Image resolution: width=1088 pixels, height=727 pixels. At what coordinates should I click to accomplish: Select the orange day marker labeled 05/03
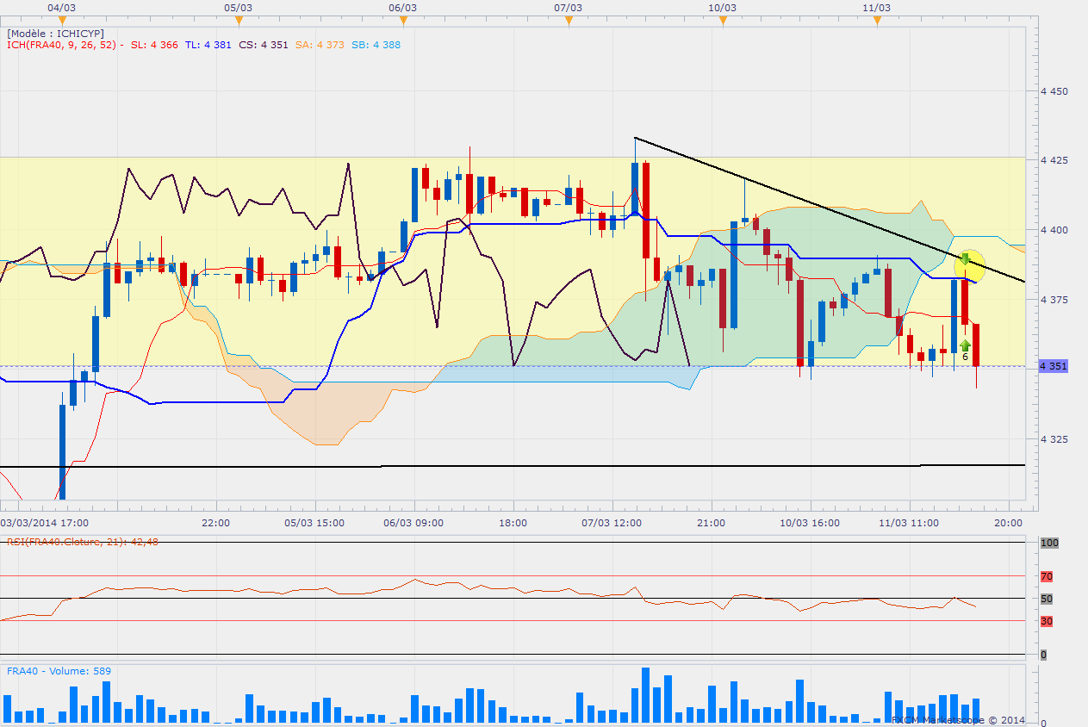click(x=237, y=22)
